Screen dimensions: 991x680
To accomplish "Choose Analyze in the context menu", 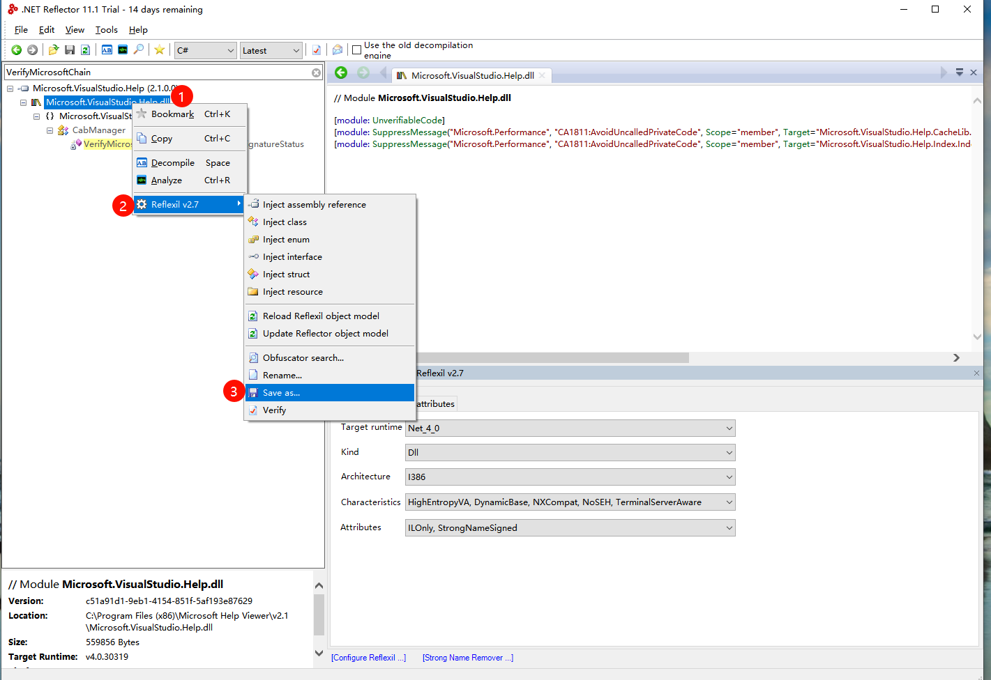I will 190,180.
